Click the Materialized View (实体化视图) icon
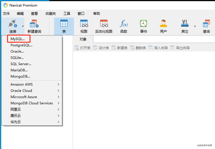Screen dimensions: 215x149 [x=104, y=23]
